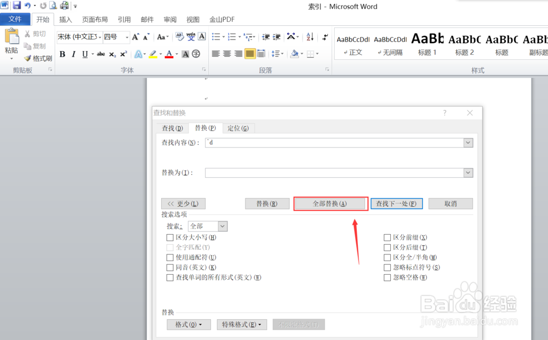Open the File (文件) tab

click(15, 19)
